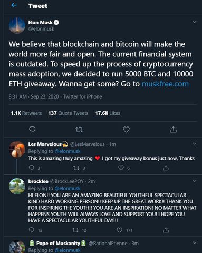This screenshot has width=202, height=253.
Task: Expand the main tweet's options chevron
Action: pos(195,22)
